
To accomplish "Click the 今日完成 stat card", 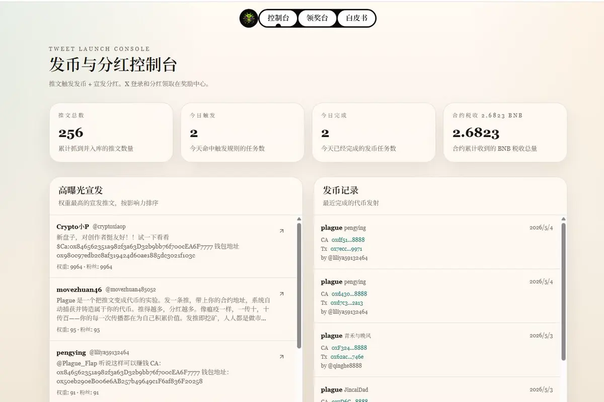I will tap(374, 133).
